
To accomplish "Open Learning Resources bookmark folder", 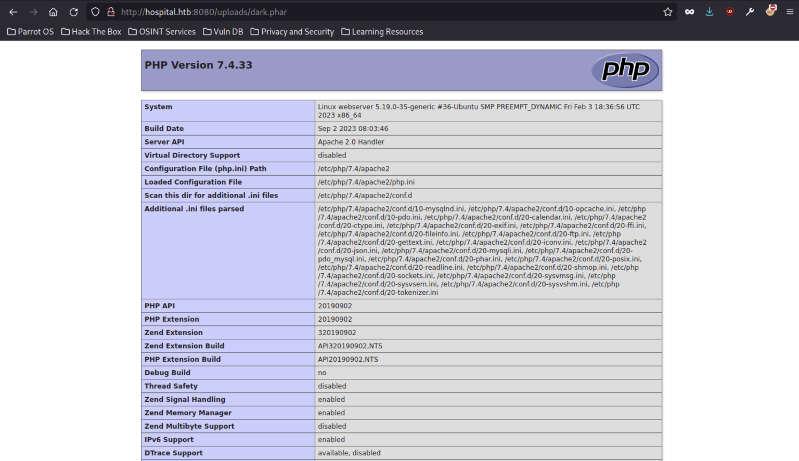I will click(x=382, y=32).
